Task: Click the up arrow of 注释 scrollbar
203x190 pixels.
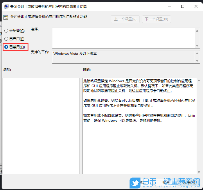Action: point(197,31)
